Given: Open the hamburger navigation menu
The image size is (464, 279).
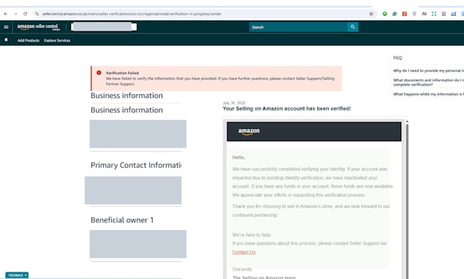Looking at the screenshot, I should pos(6,27).
